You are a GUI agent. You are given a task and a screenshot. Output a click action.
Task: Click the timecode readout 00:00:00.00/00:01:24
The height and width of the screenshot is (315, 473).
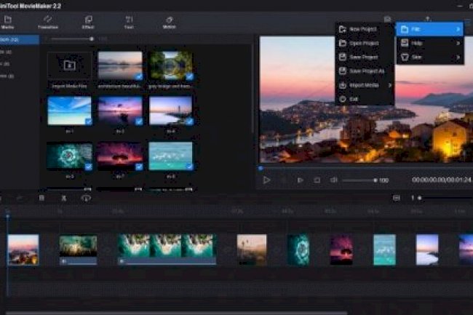441,180
